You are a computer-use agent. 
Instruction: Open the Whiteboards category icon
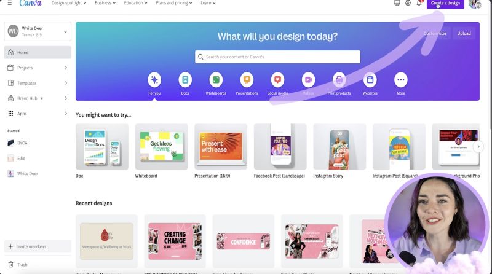216,80
